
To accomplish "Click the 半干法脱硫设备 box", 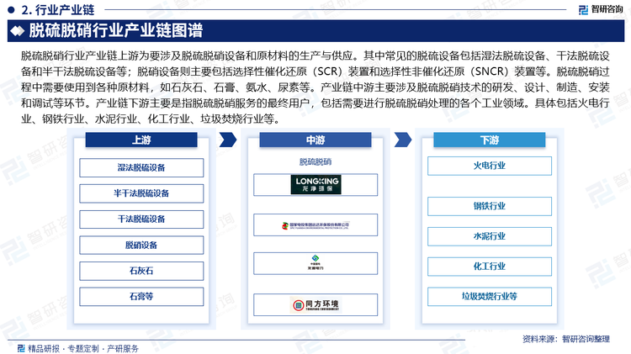I will point(141,193).
